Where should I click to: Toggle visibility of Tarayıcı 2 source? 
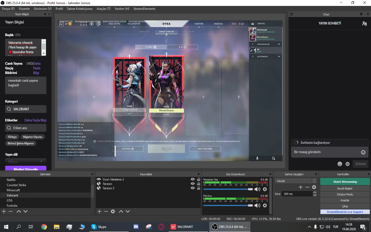click(192, 188)
